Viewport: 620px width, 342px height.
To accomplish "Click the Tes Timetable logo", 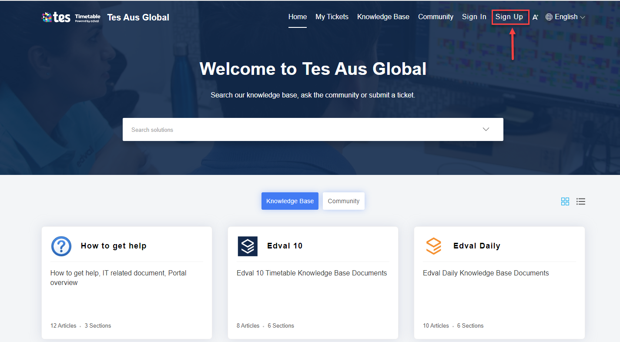I will click(71, 17).
